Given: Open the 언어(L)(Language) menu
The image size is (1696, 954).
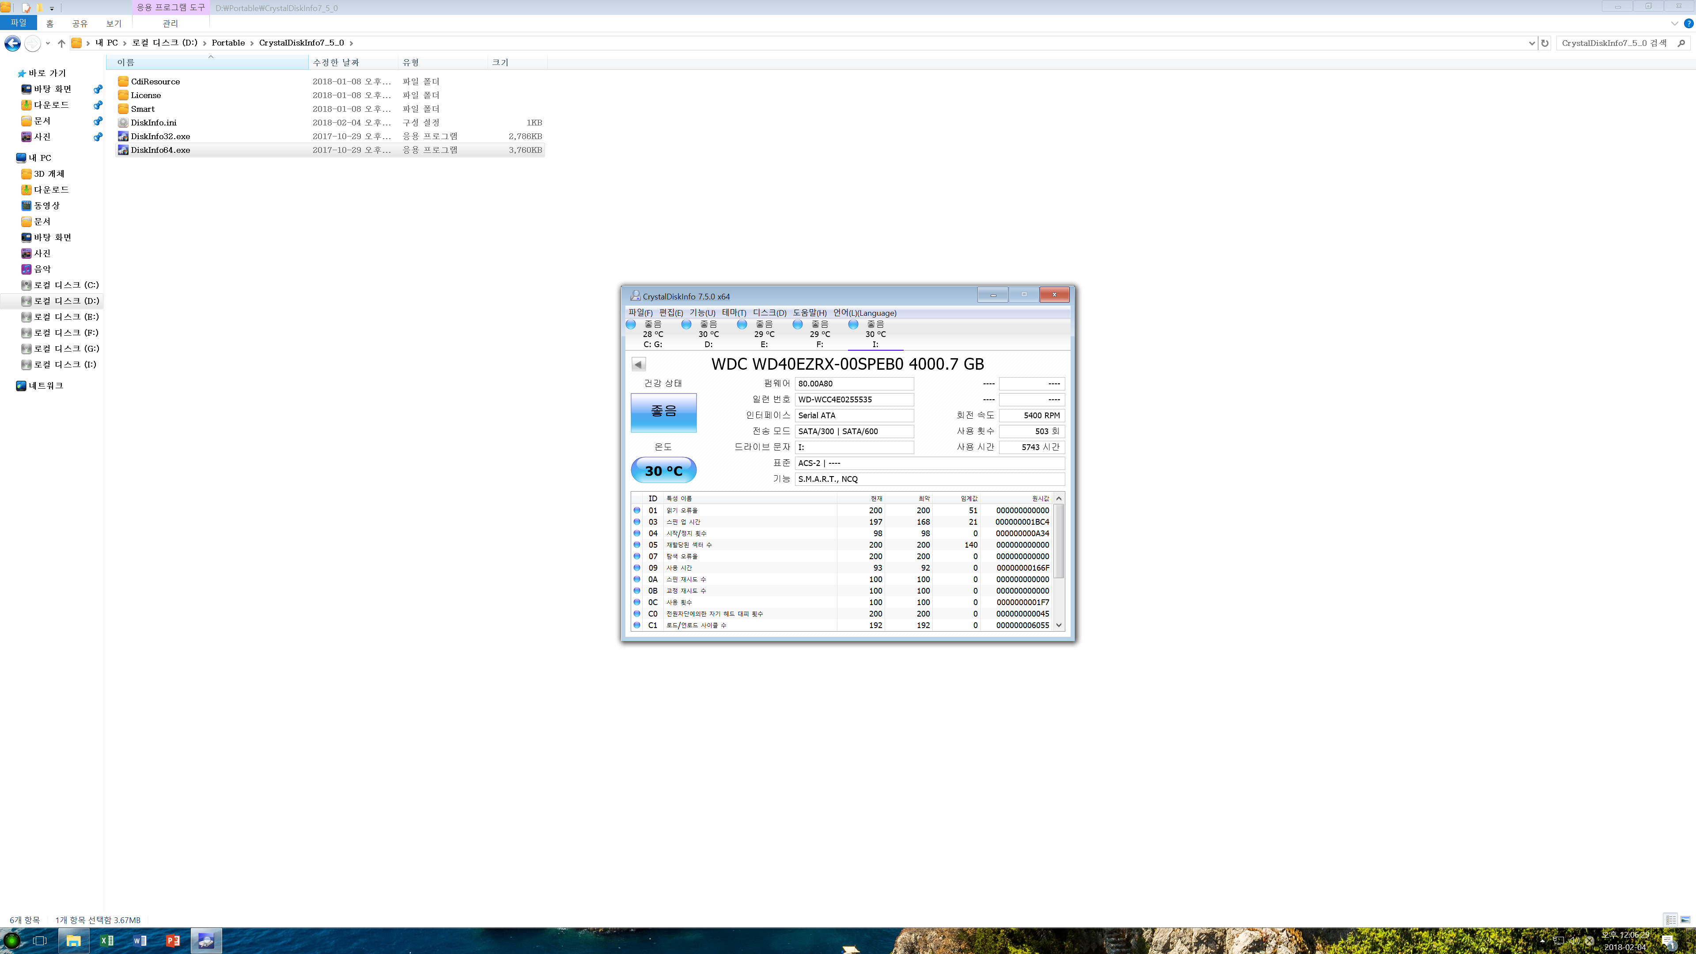Looking at the screenshot, I should (x=864, y=313).
